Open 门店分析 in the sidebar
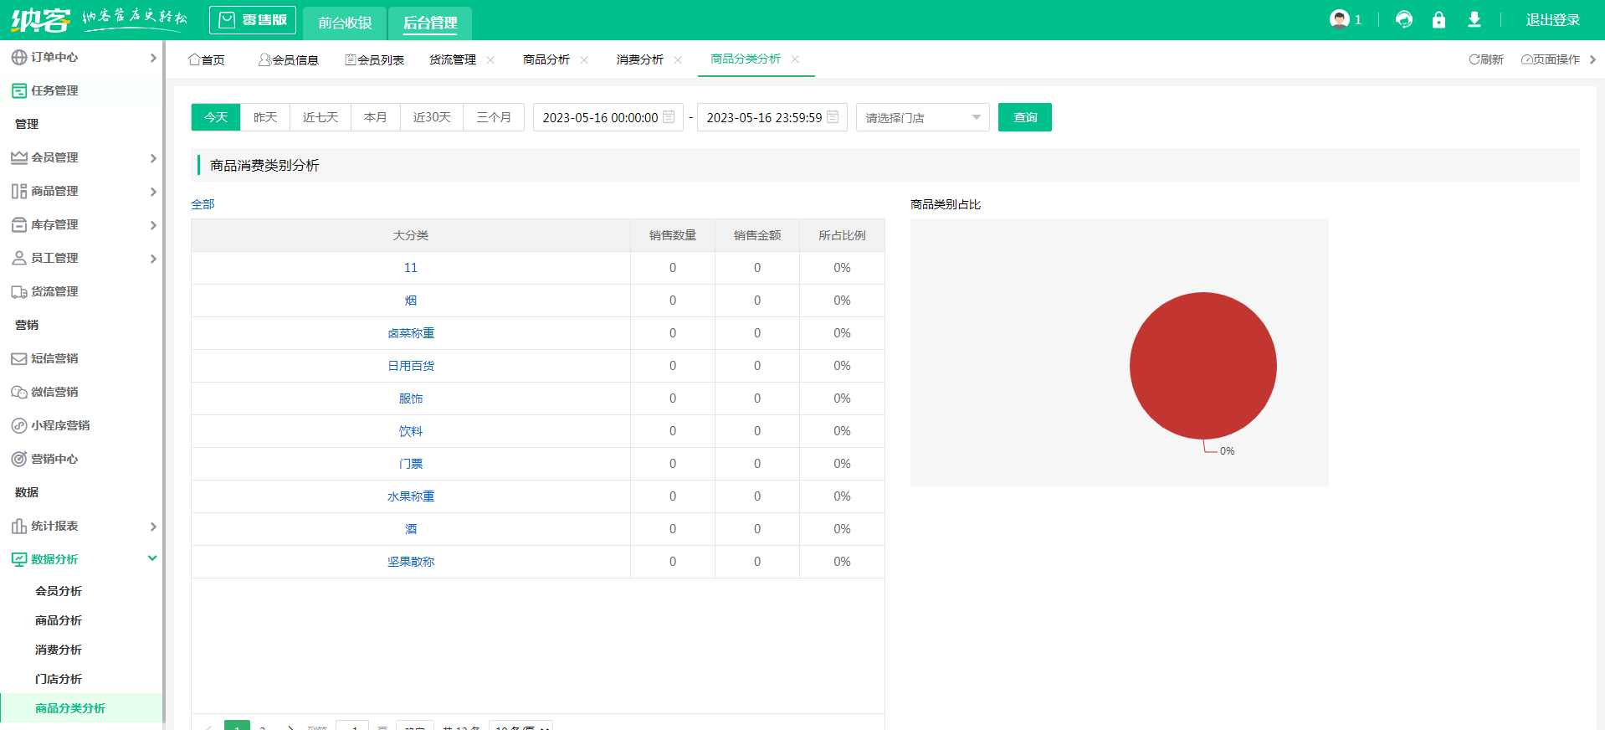1605x730 pixels. click(x=59, y=679)
